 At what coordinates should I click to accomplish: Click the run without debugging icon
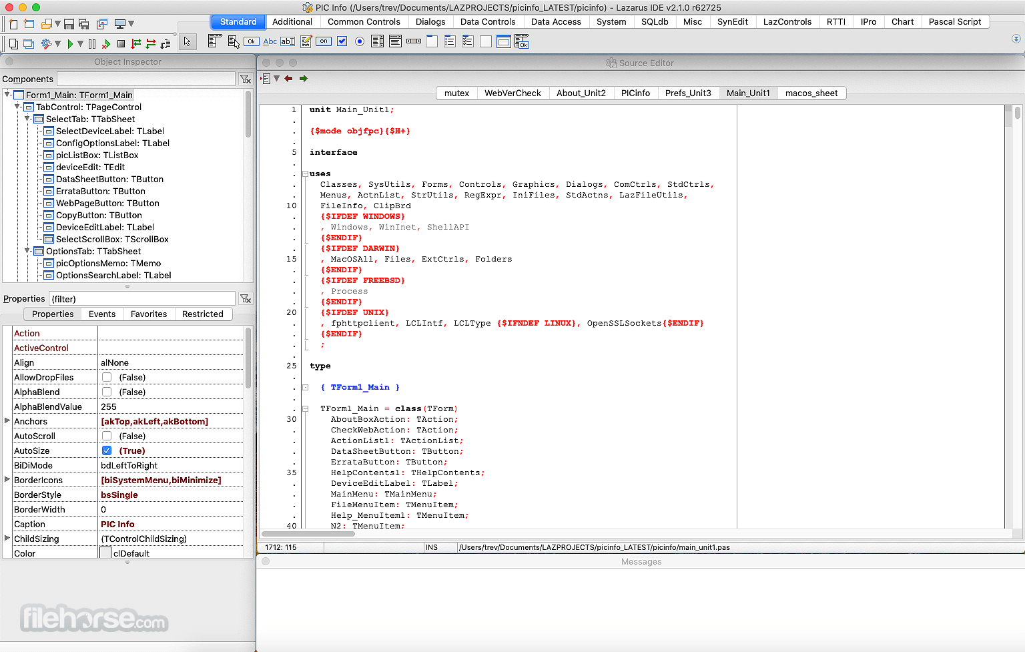click(106, 44)
